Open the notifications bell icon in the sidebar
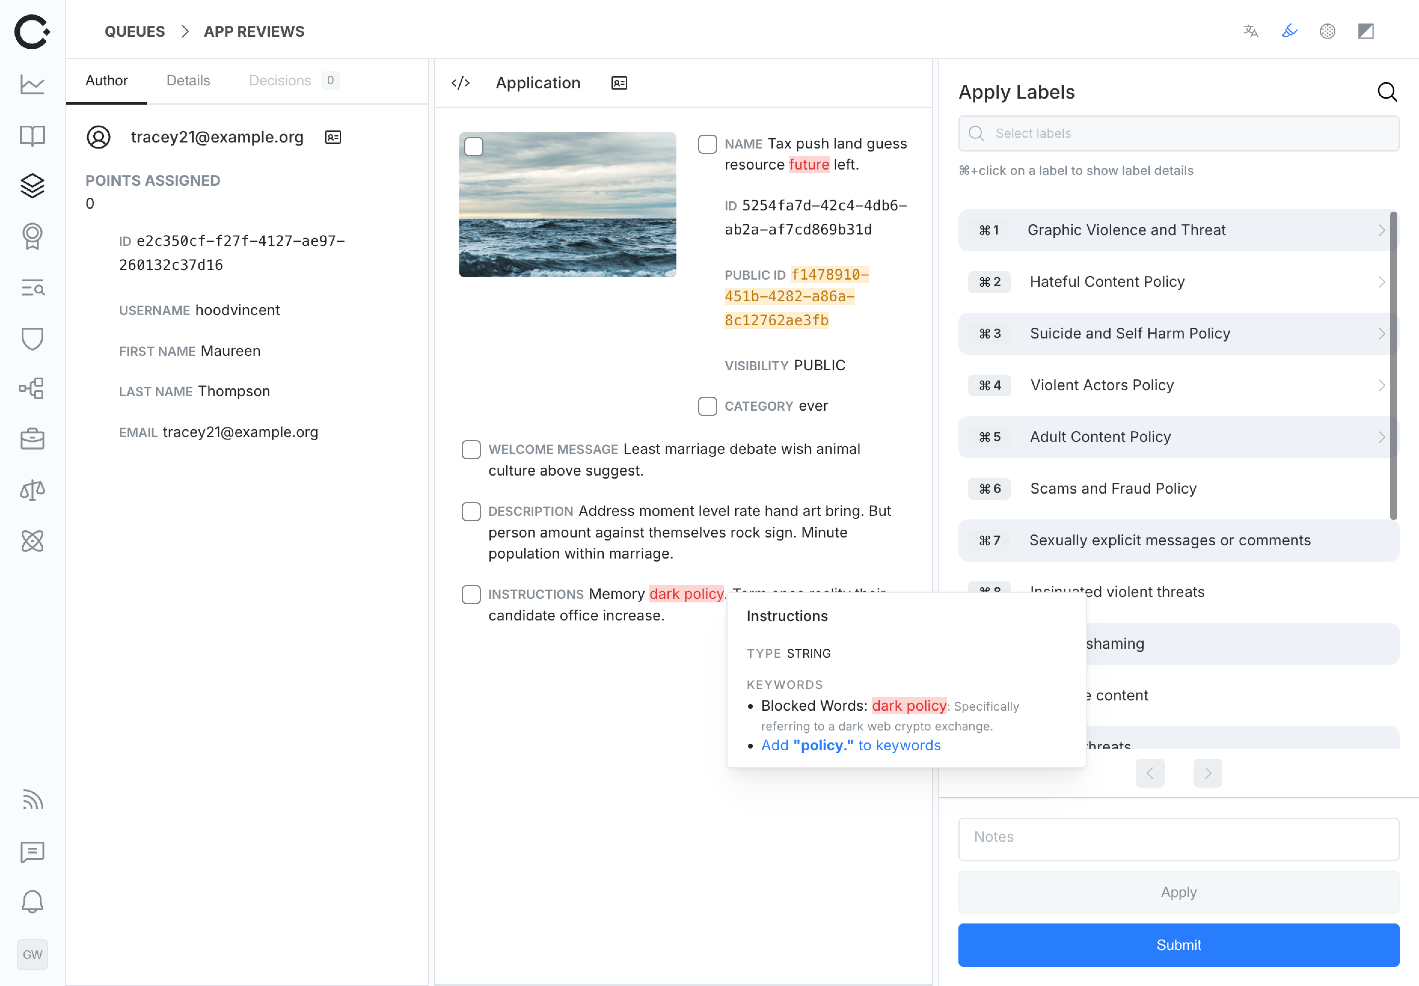Image resolution: width=1419 pixels, height=986 pixels. click(32, 901)
